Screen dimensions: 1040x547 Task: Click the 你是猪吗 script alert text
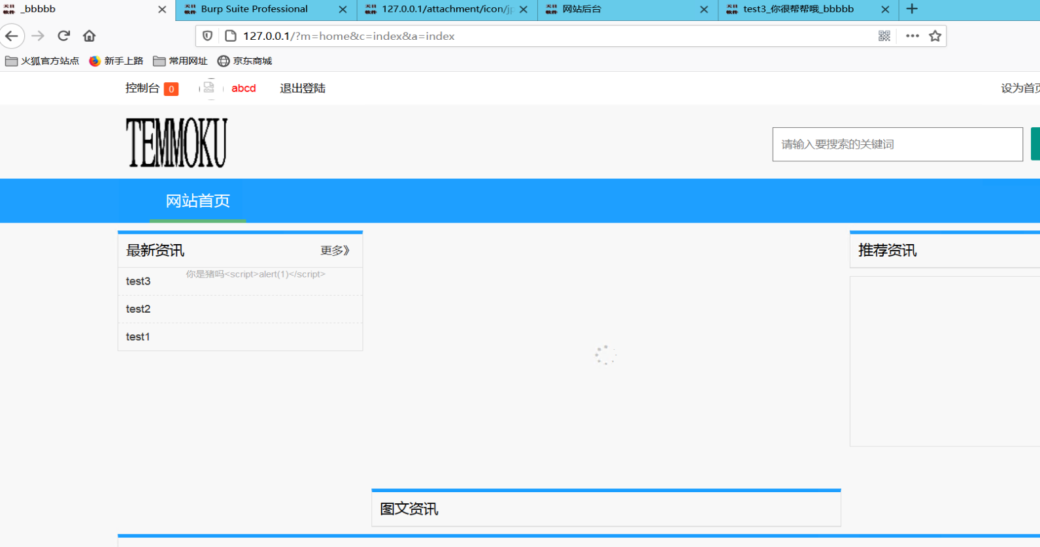pos(256,274)
